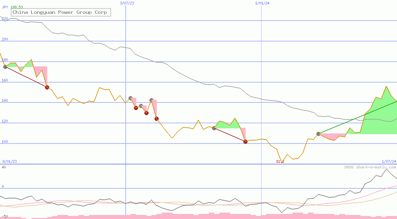Screen dimensions: 397x219
Task: Click the 9/01/23 date label
Action: 9,161
